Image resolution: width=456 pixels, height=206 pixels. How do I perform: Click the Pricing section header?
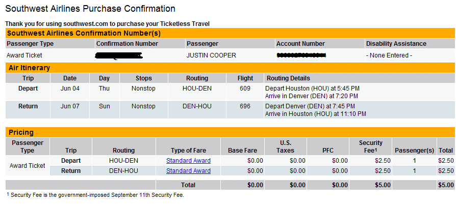230,132
